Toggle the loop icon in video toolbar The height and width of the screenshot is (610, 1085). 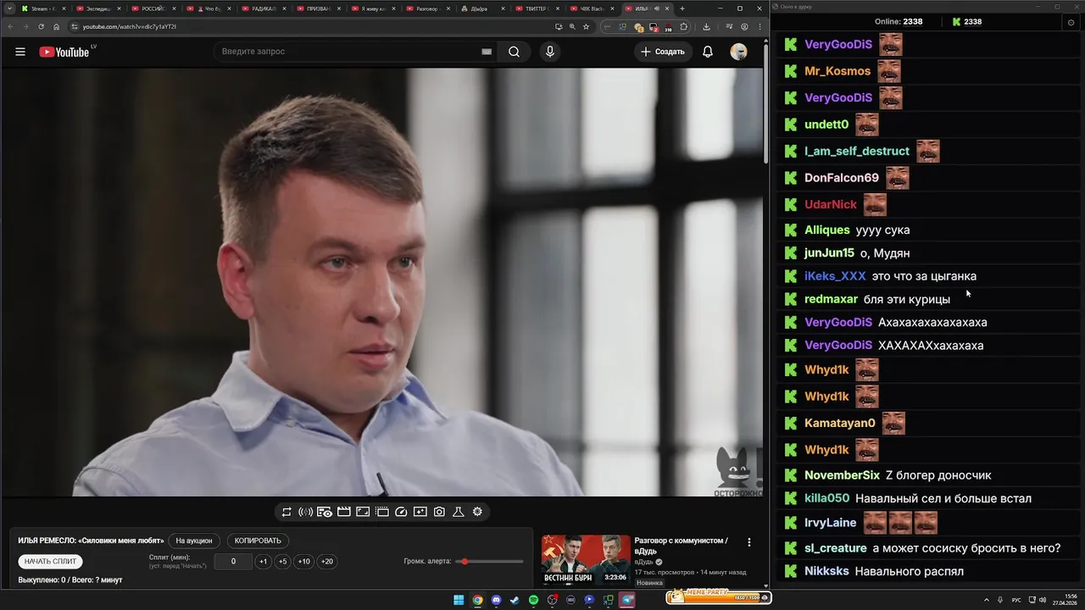287,512
